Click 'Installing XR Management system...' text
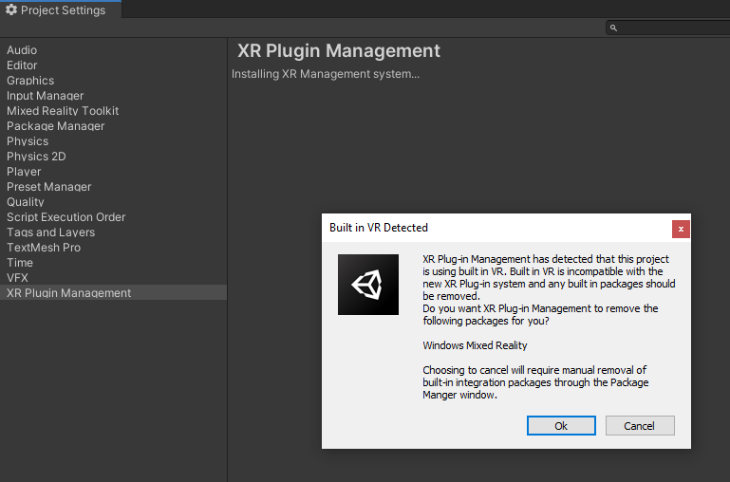Viewport: 730px width, 482px height. point(326,74)
